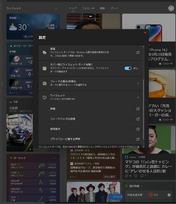
Task: Click 詳細 row text in settings
Action: click(53, 109)
